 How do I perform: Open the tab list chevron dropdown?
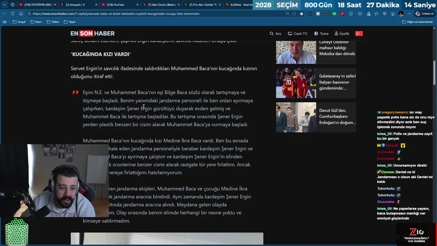pos(4,5)
